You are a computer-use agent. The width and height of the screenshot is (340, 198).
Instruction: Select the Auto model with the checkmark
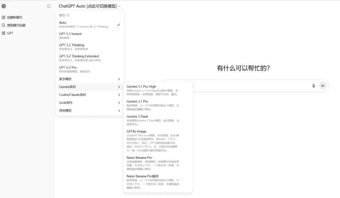(89, 25)
